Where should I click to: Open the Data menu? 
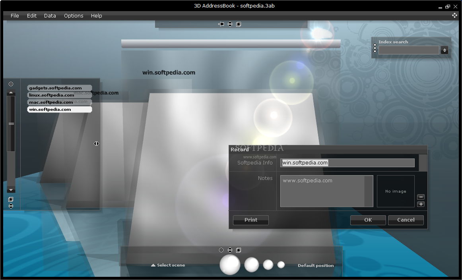coord(50,15)
